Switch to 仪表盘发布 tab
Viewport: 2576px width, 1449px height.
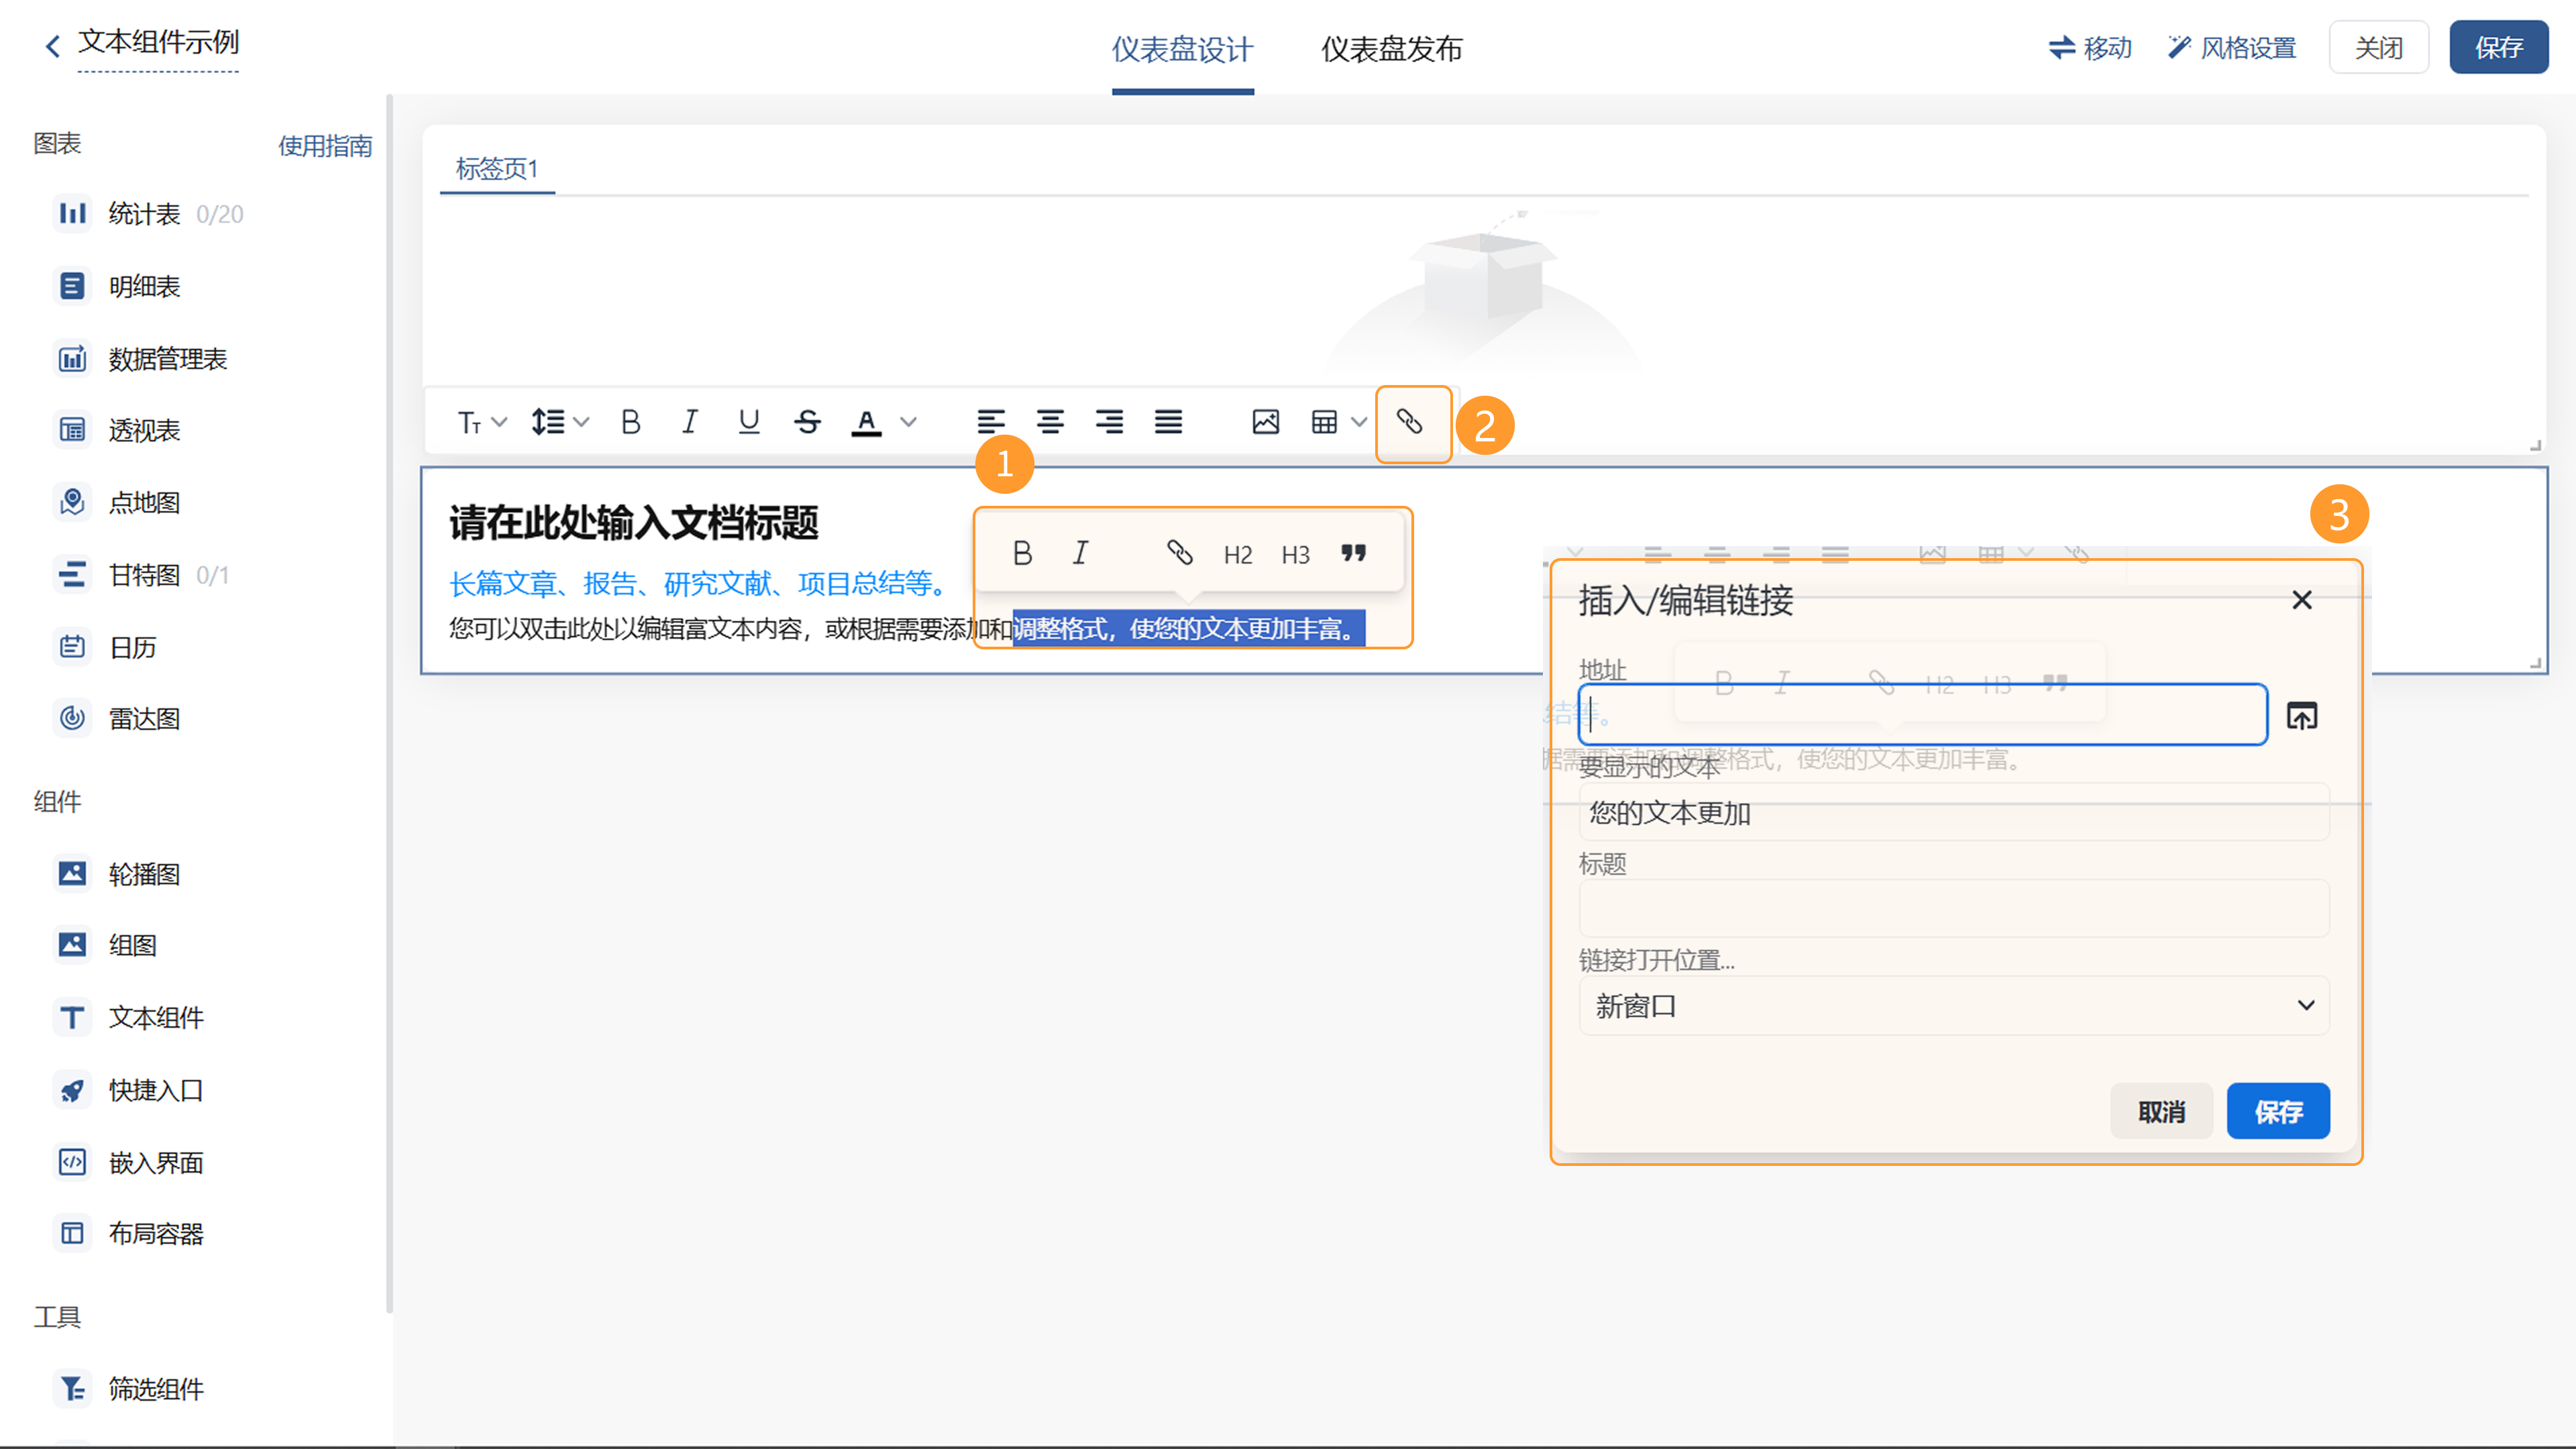coord(1392,49)
